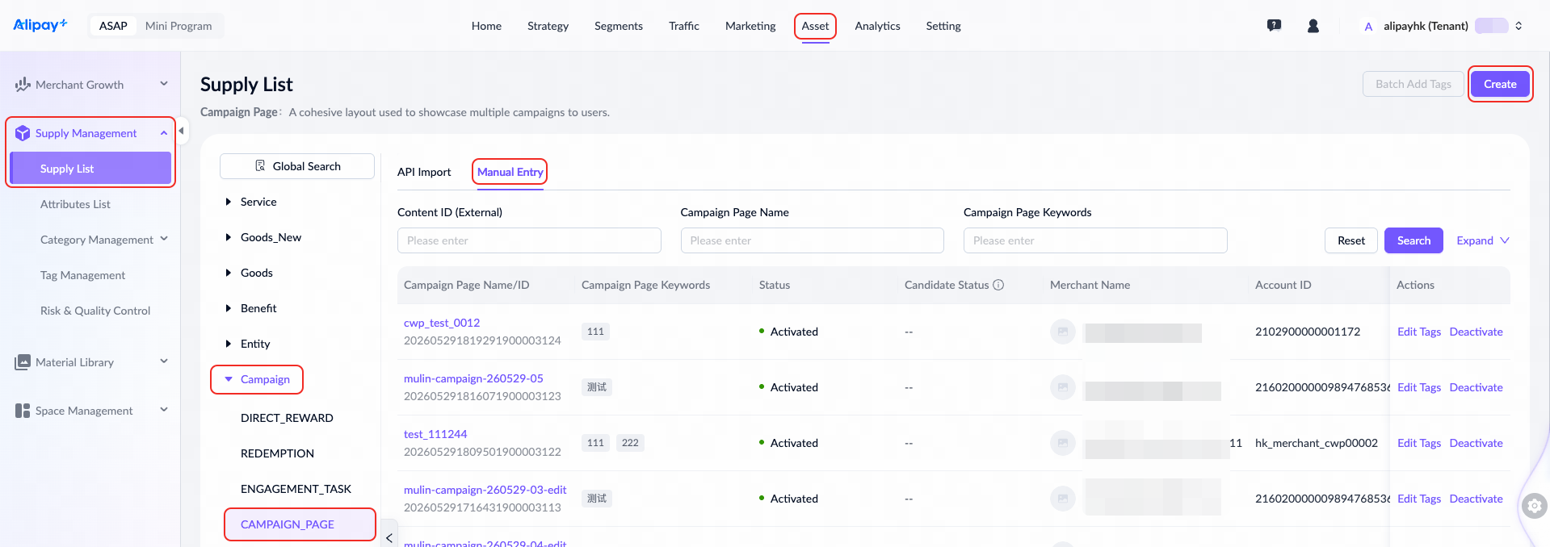Show Candidate Status info tooltip icon
The width and height of the screenshot is (1550, 547).
998,285
